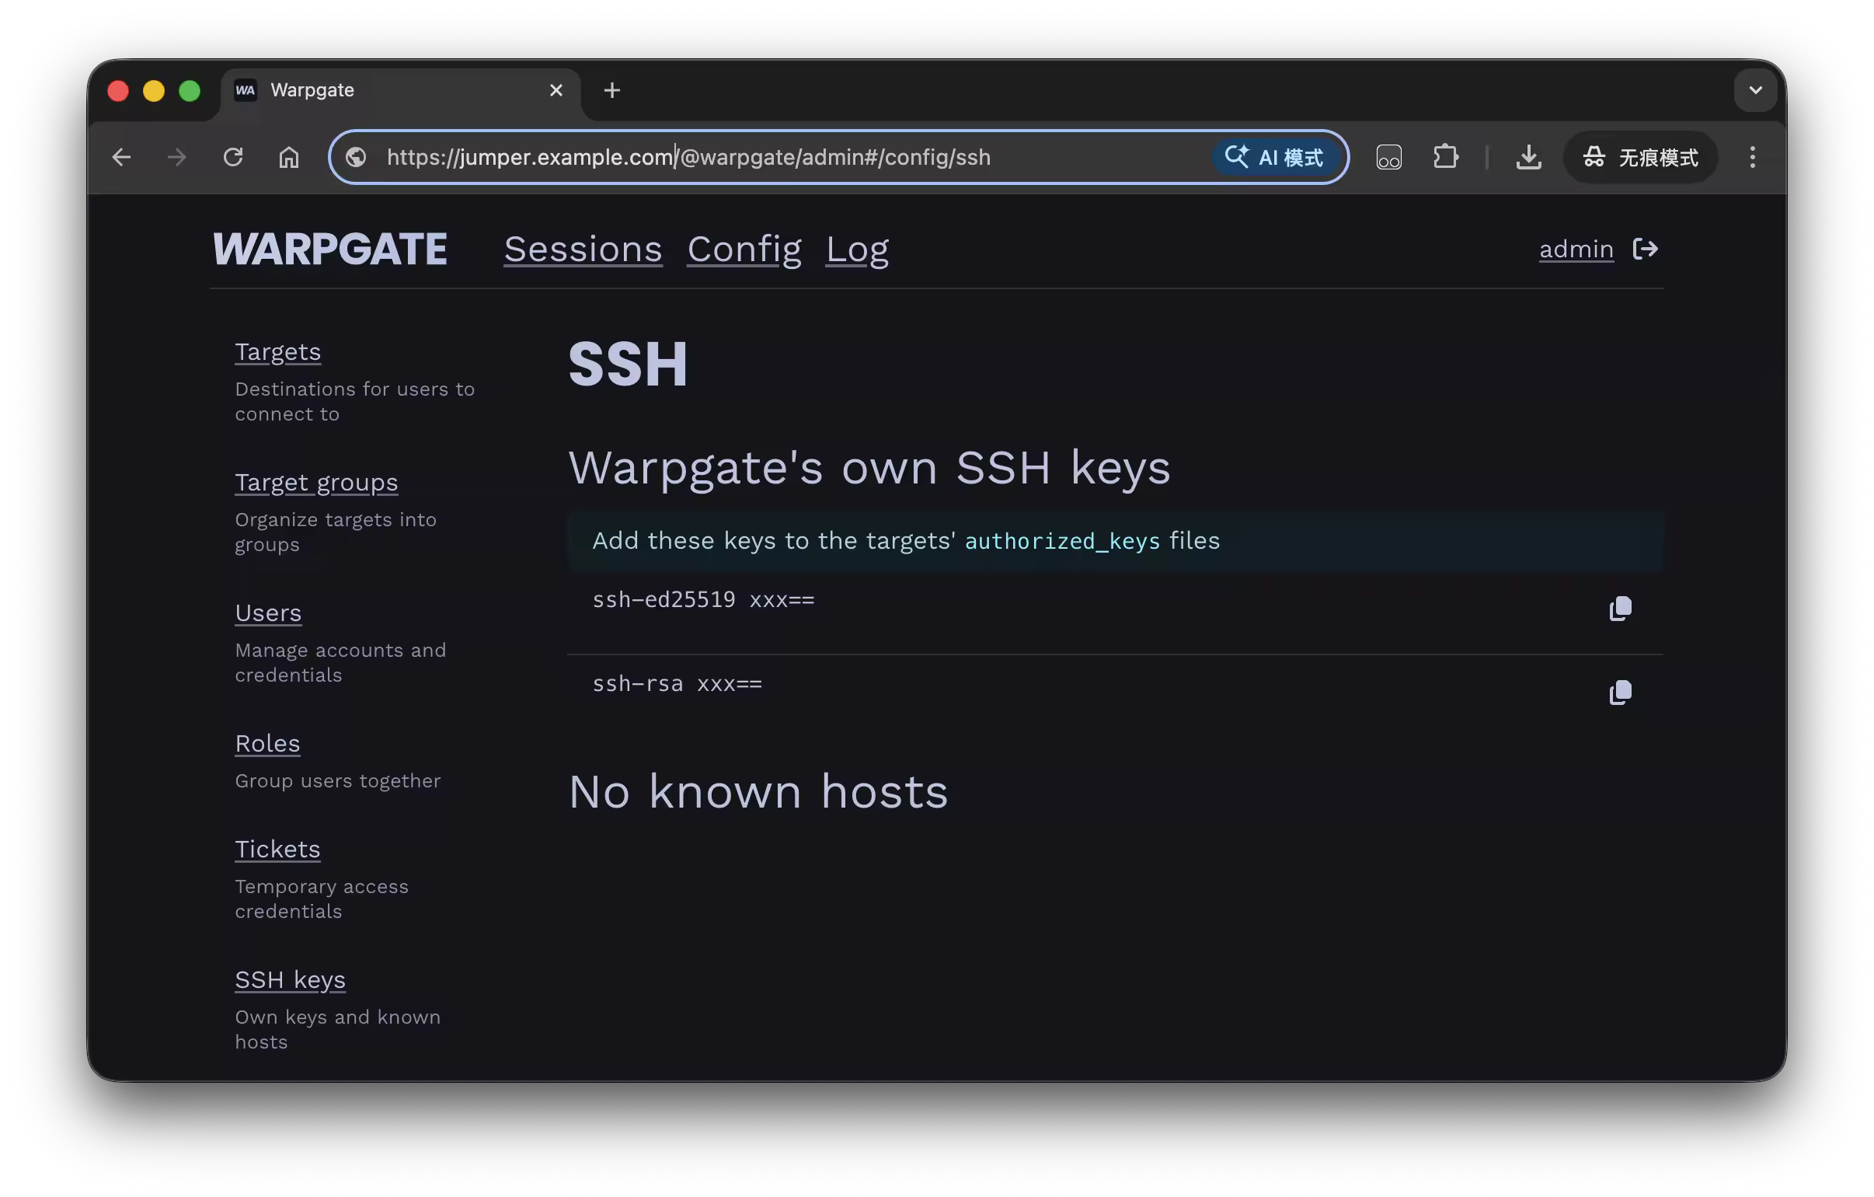Go to Targets in the sidebar
Image resolution: width=1874 pixels, height=1197 pixels.
click(278, 352)
